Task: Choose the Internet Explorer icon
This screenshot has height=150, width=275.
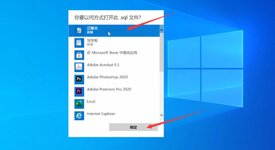Action: coord(79,116)
